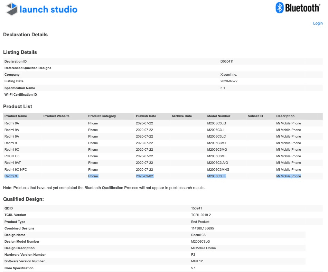Click the Redmi 9C NFC product name
This screenshot has width=328, height=272.
click(x=16, y=169)
